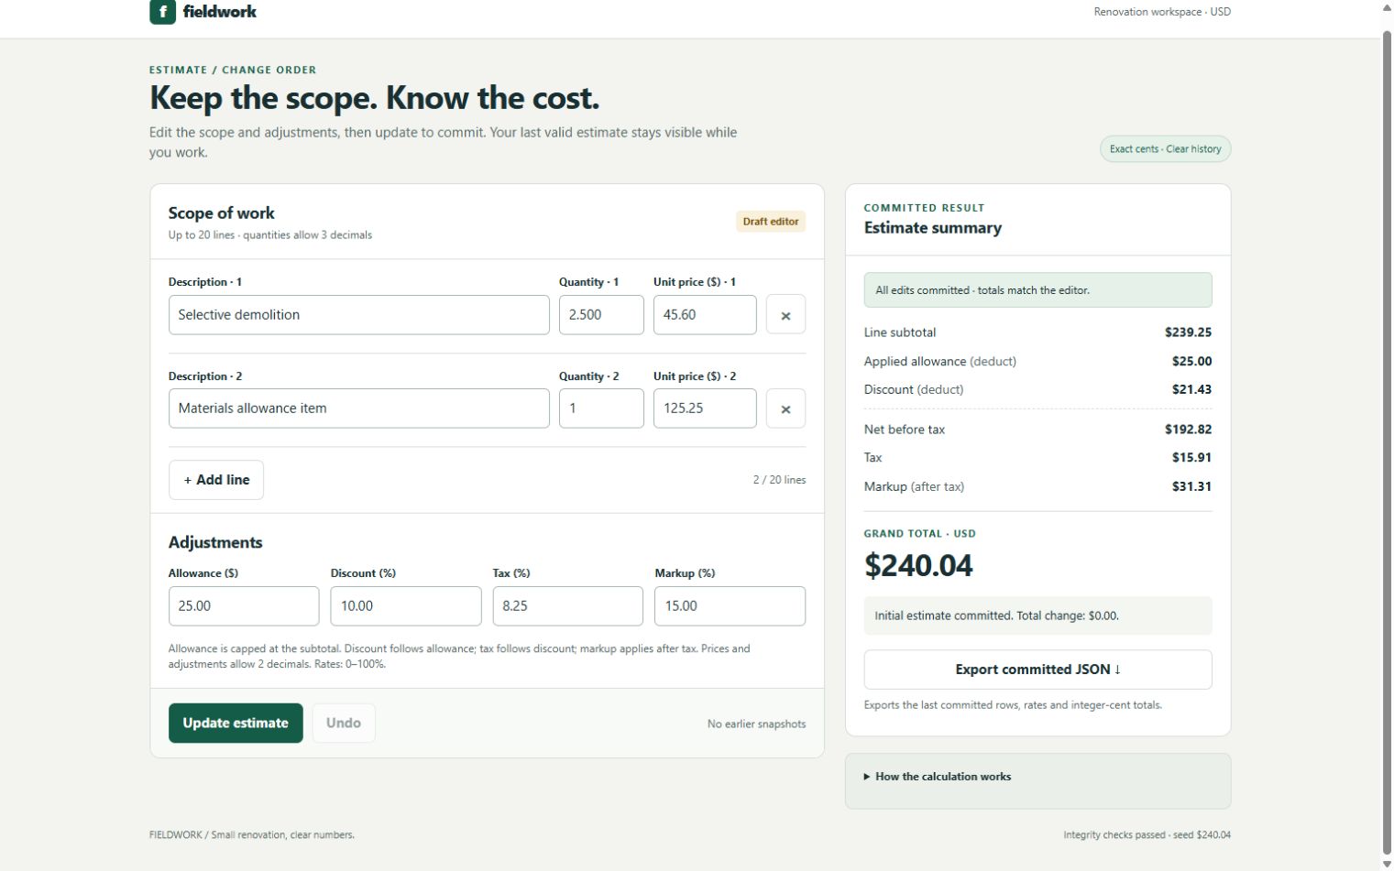Click Renovation workspace · USD text
The image size is (1394, 871).
click(1162, 12)
